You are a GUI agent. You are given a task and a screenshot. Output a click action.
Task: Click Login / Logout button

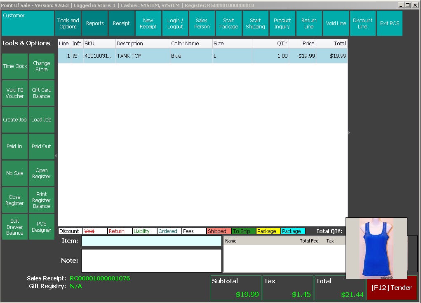coord(175,23)
